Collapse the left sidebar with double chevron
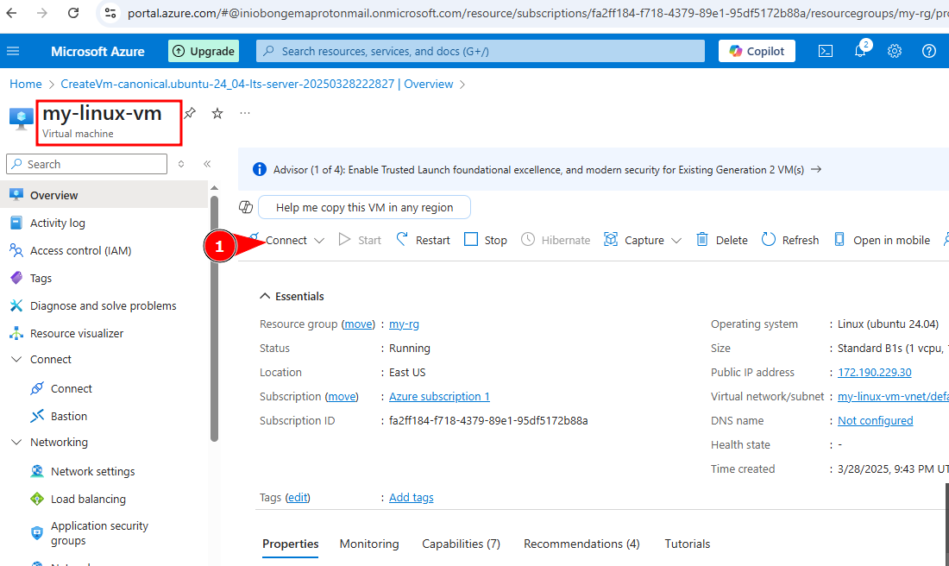The height and width of the screenshot is (566, 949). click(x=207, y=164)
